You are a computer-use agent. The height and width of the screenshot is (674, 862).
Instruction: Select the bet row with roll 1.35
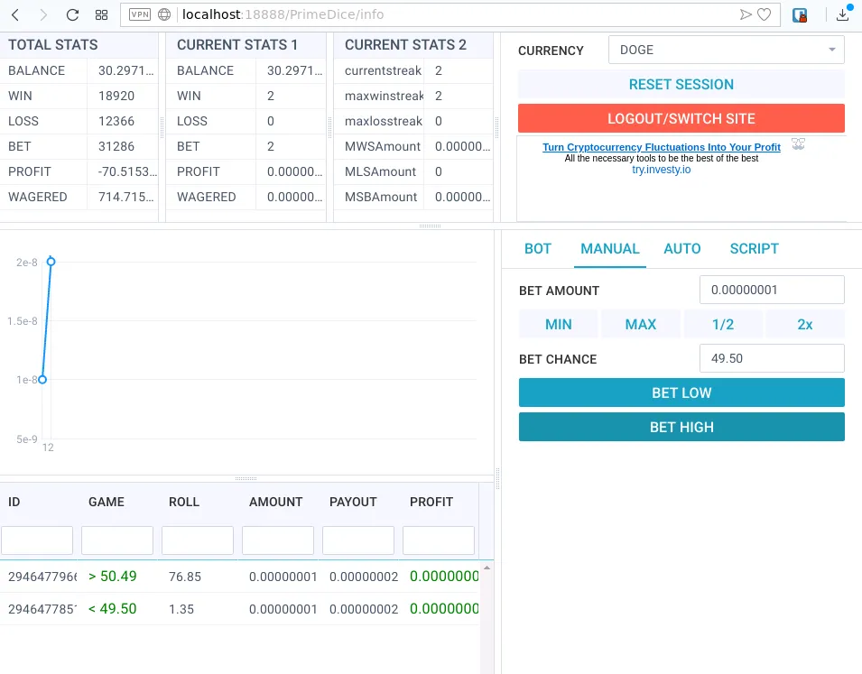coord(240,609)
